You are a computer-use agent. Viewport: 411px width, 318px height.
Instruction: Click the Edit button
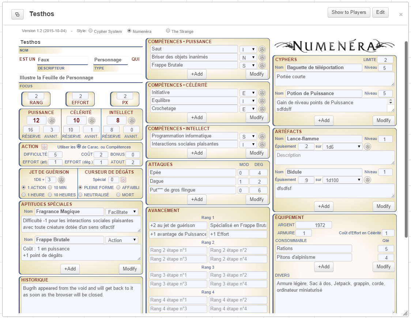tap(380, 12)
